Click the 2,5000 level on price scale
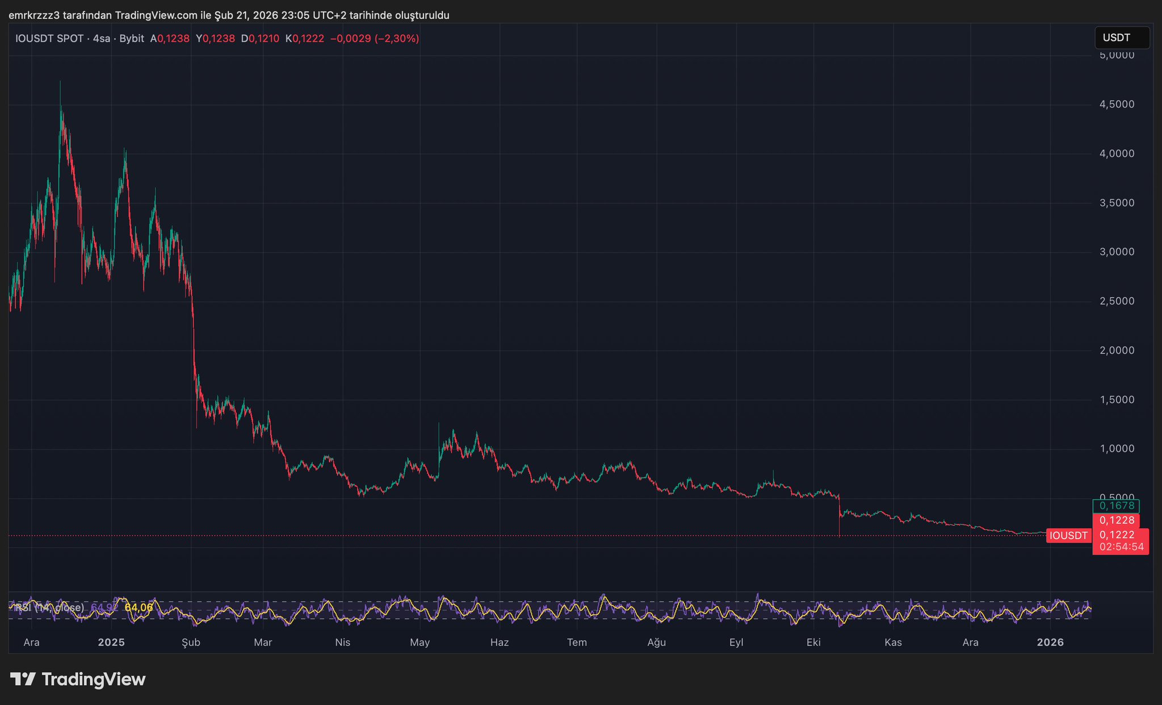 1117,301
